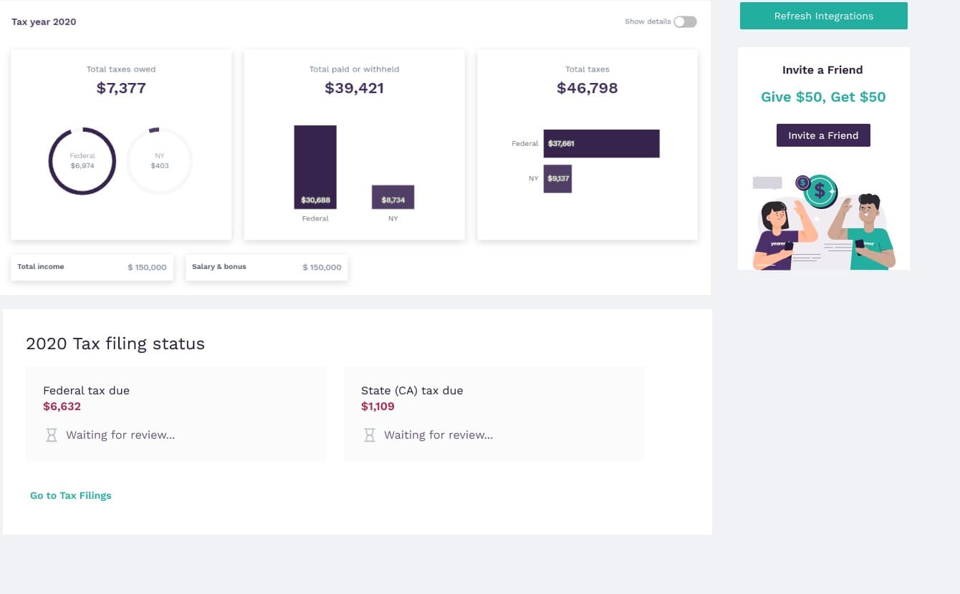Viewport: 960px width, 594px height.
Task: Open Go to Tax Filings
Action: (x=71, y=495)
